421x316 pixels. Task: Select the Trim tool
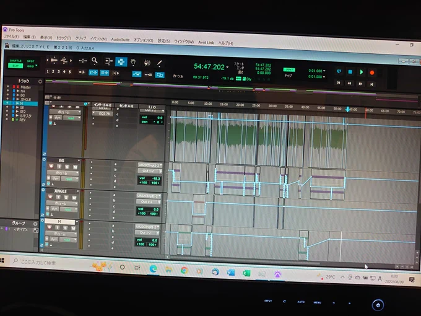[x=108, y=61]
